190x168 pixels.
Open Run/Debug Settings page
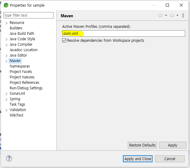(x=26, y=88)
